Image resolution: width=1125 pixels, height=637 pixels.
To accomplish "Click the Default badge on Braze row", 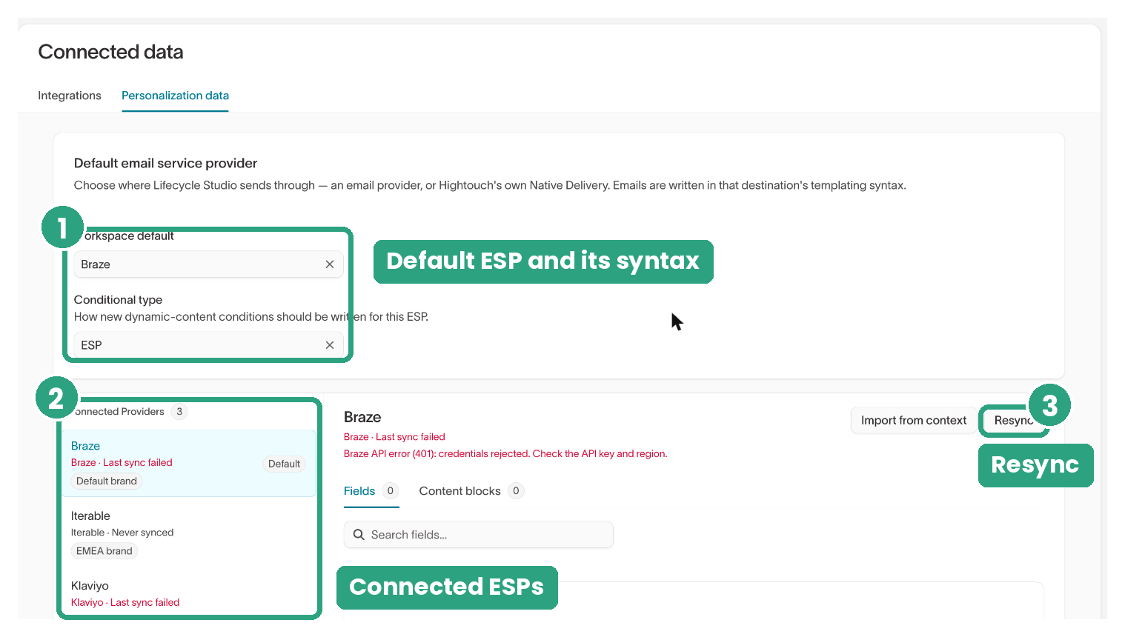I will pos(285,464).
